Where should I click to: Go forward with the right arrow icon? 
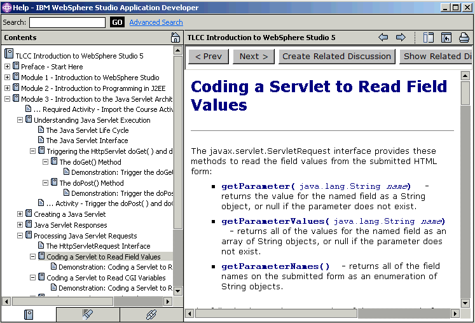click(401, 38)
